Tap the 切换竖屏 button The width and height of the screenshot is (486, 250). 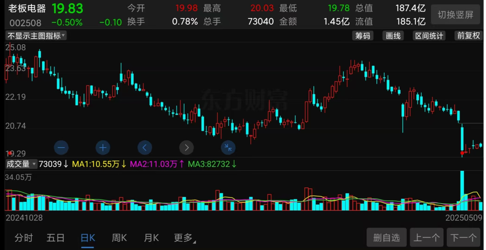click(x=455, y=14)
